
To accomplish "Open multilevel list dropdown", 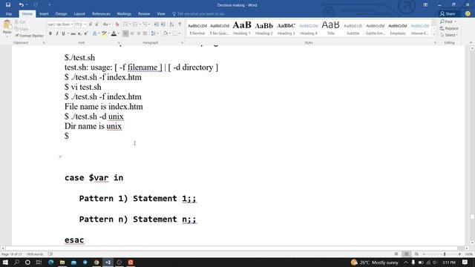I will [149, 24].
